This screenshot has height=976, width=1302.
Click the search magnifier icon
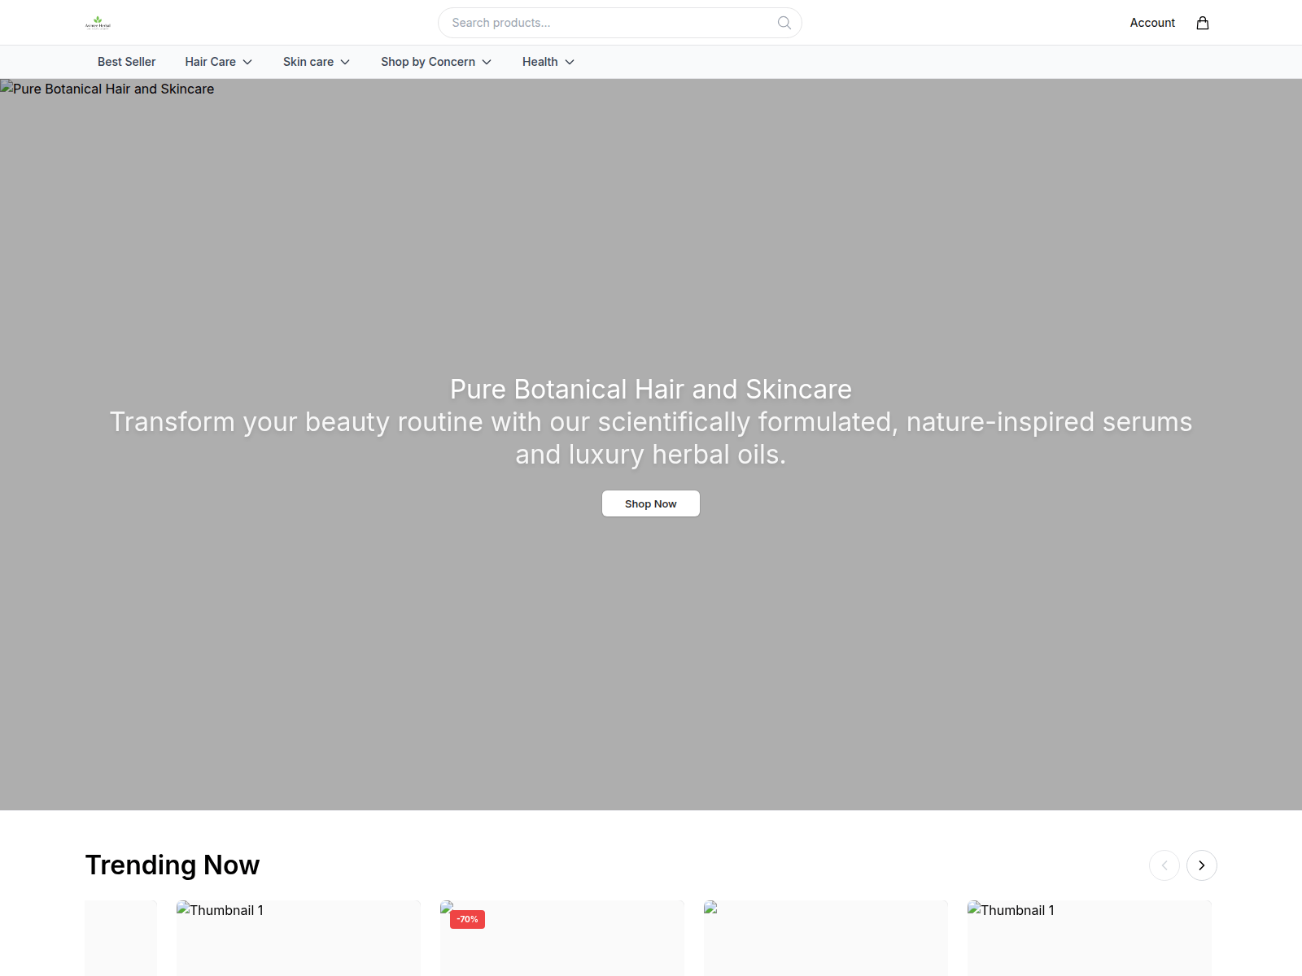(x=784, y=23)
